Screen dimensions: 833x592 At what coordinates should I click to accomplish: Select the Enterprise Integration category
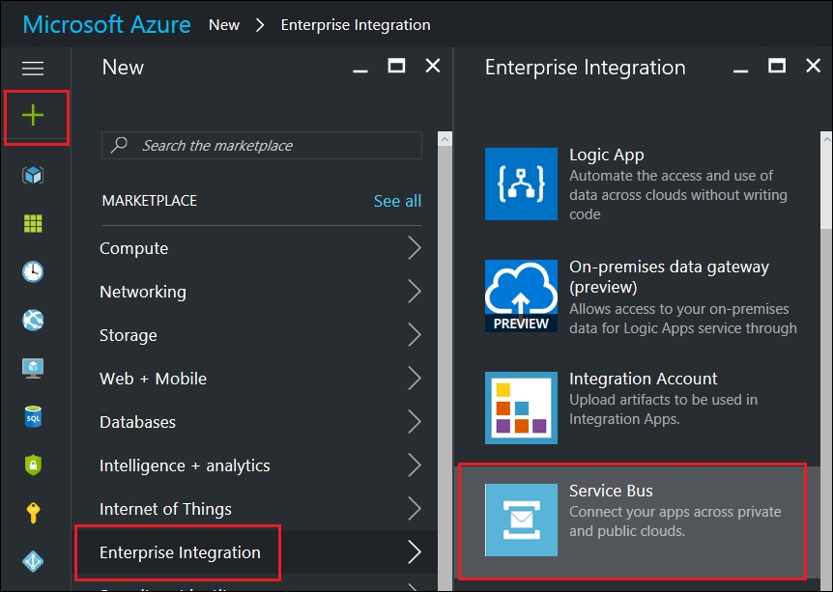coord(255,552)
